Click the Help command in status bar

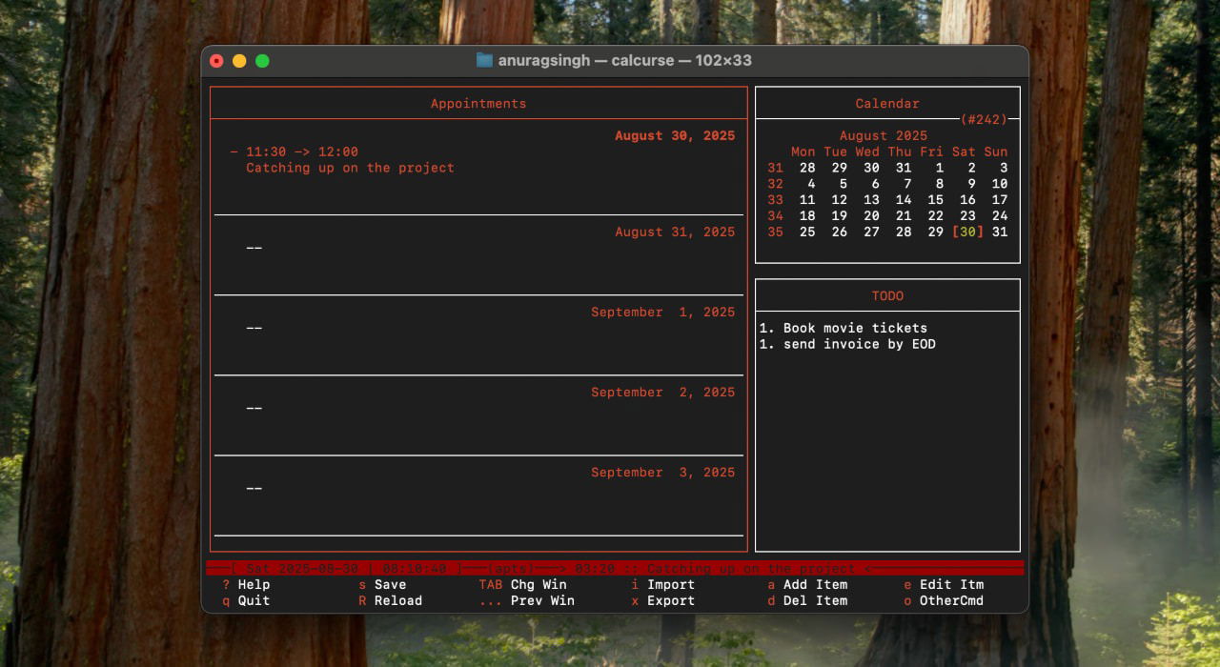pyautogui.click(x=254, y=585)
